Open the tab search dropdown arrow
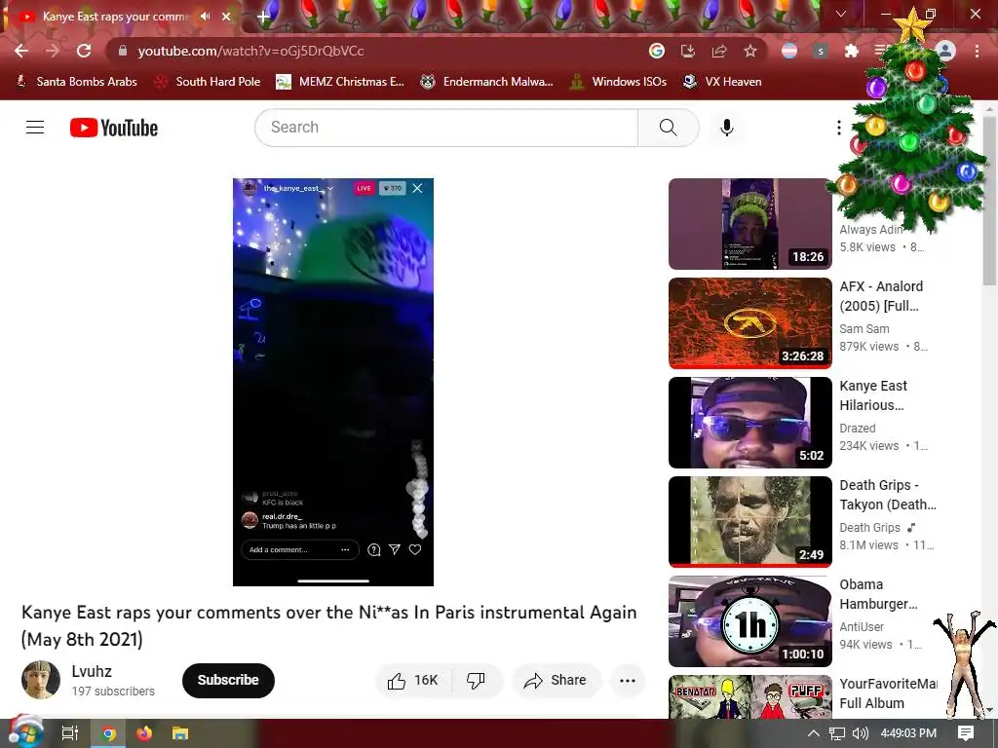This screenshot has width=998, height=748. (841, 14)
